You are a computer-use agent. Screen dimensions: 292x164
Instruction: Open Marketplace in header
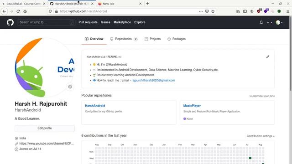[122, 22]
